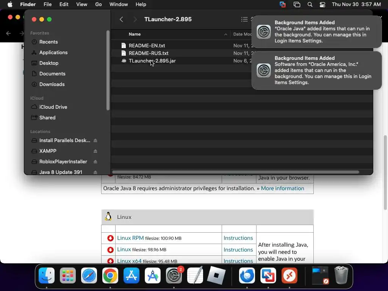Viewport: 388px width, 291px height.
Task: Toggle sort order chevron in Name column
Action: click(225, 34)
